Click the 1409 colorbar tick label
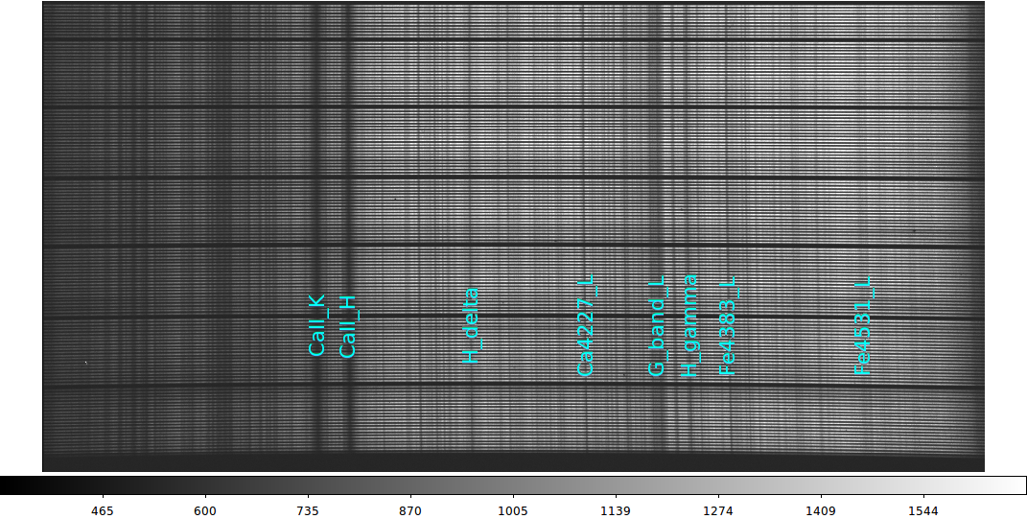 [821, 511]
